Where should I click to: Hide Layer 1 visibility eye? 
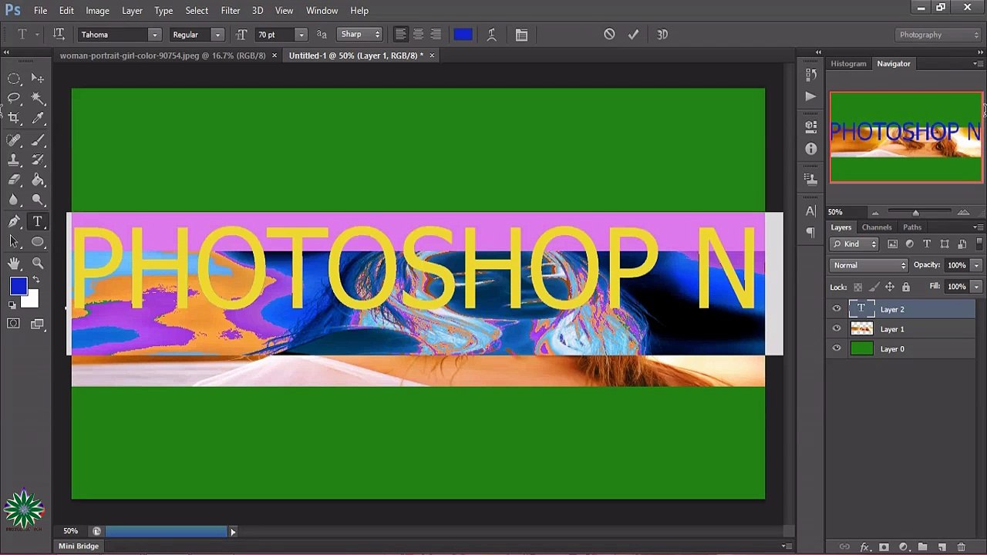[837, 329]
